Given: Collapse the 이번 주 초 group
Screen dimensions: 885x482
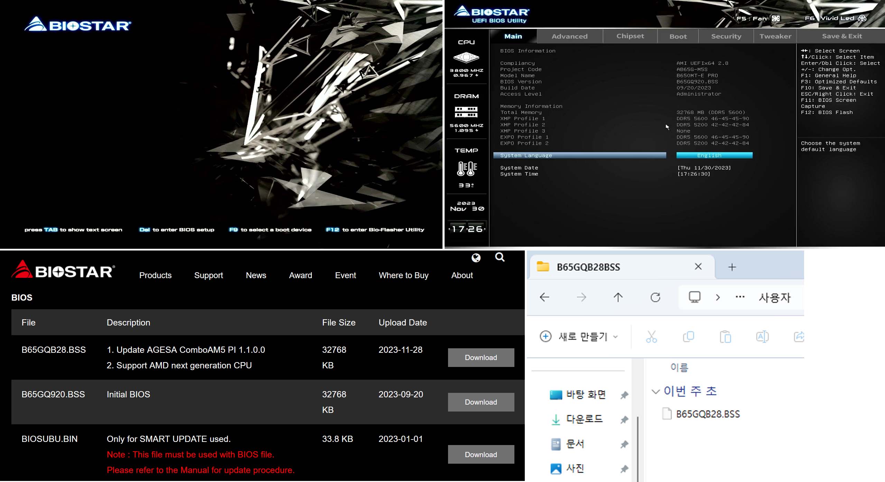Looking at the screenshot, I should pyautogui.click(x=655, y=391).
